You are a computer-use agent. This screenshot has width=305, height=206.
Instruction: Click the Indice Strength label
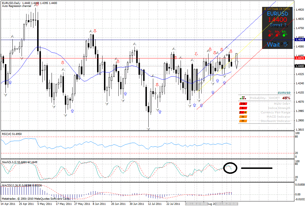[x=279, y=108]
